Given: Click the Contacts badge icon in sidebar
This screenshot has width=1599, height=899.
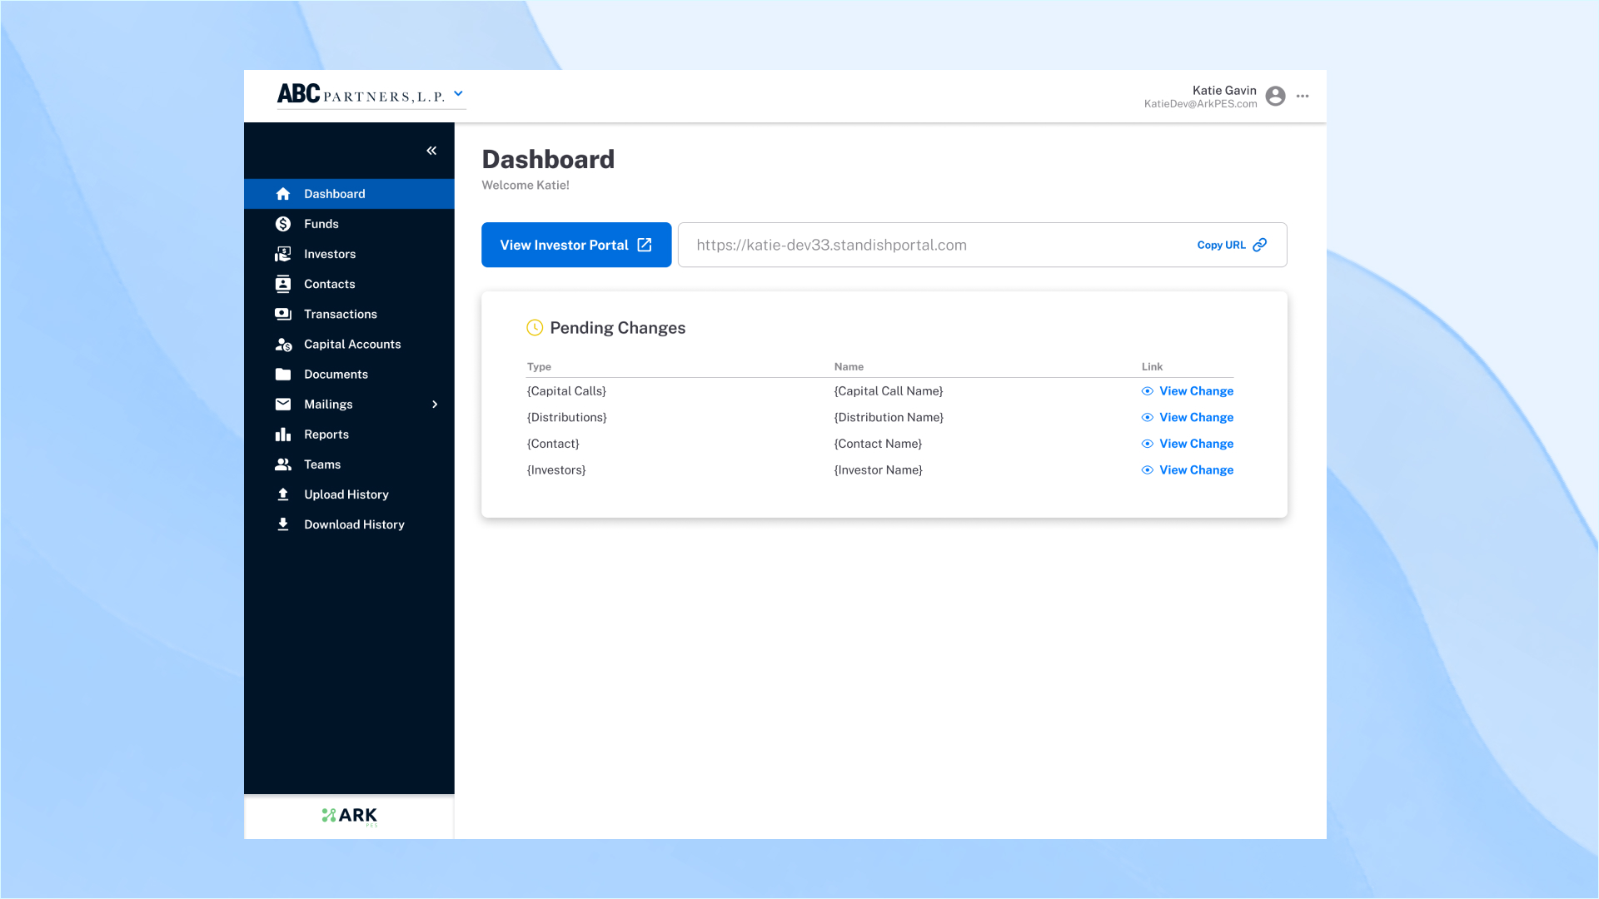Looking at the screenshot, I should 283,284.
